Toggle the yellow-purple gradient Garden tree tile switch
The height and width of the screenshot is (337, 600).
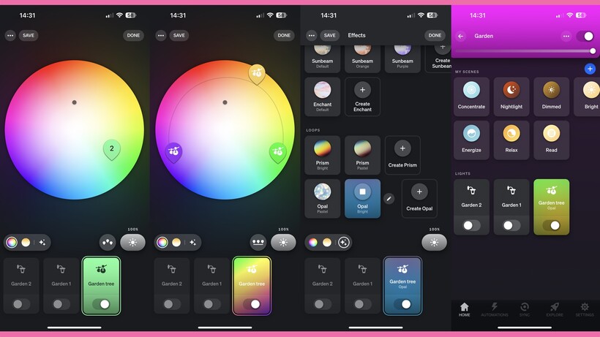(x=252, y=304)
